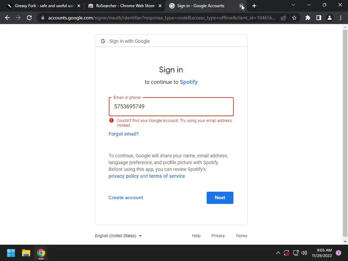Click the Email or phone field
348x261 pixels.
(x=171, y=106)
